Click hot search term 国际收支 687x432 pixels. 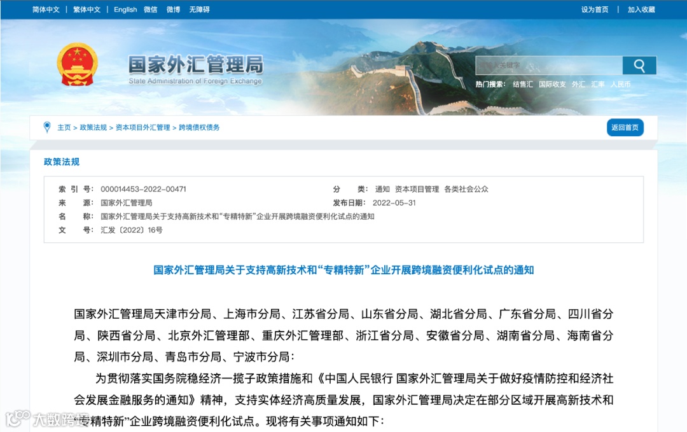552,84
